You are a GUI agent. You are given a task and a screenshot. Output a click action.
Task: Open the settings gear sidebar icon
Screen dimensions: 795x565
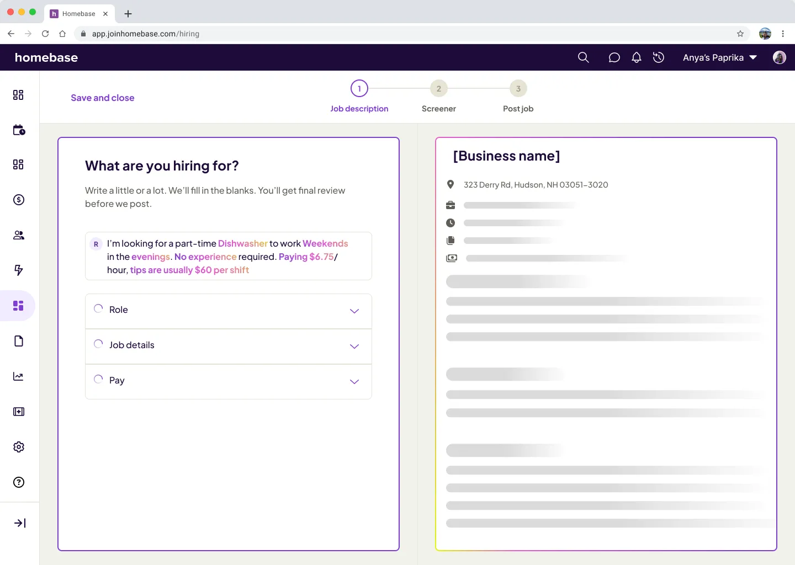pos(19,447)
